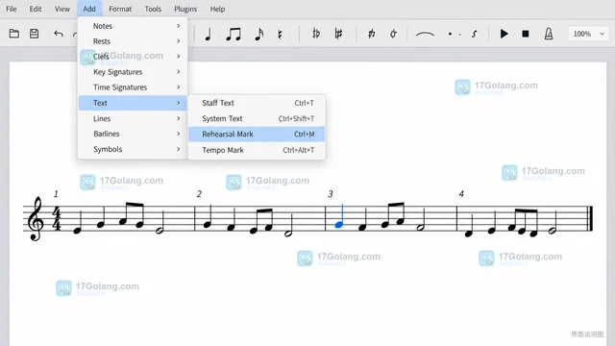Click the Undo arrow icon
This screenshot has width=615, height=346.
pos(59,34)
